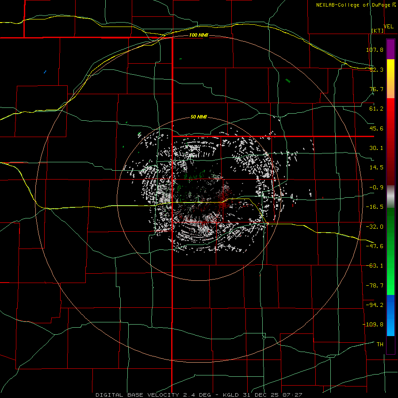Click the -109.8 velocity scale value
The width and height of the screenshot is (398, 398).
[x=373, y=325]
